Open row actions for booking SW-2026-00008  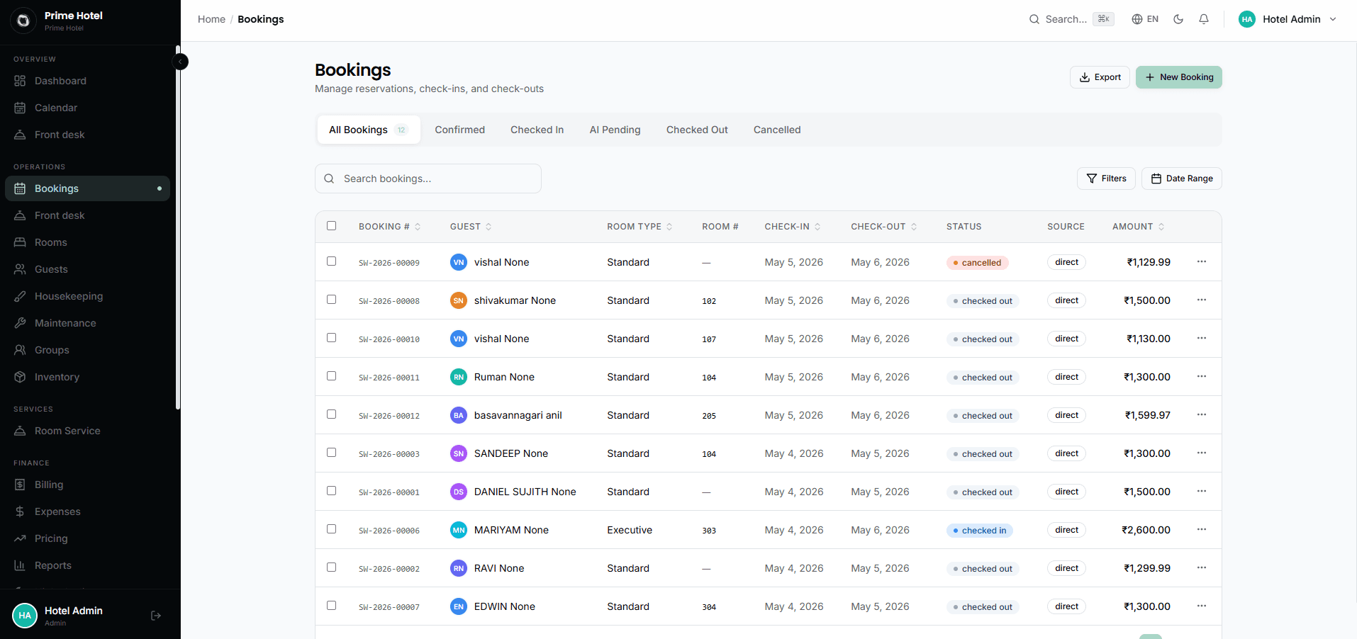tap(1202, 300)
